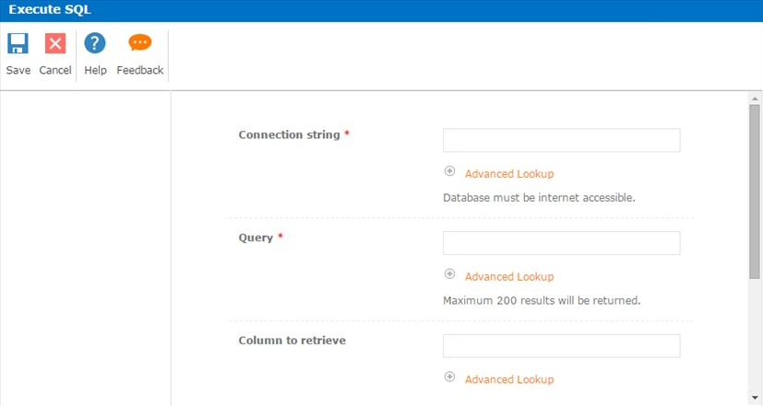Viewport: 763px width, 406px height.
Task: Click the scrollbar up arrow
Action: (755, 98)
